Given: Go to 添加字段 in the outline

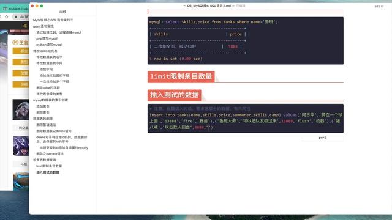Looking at the screenshot, I should pos(46,69).
